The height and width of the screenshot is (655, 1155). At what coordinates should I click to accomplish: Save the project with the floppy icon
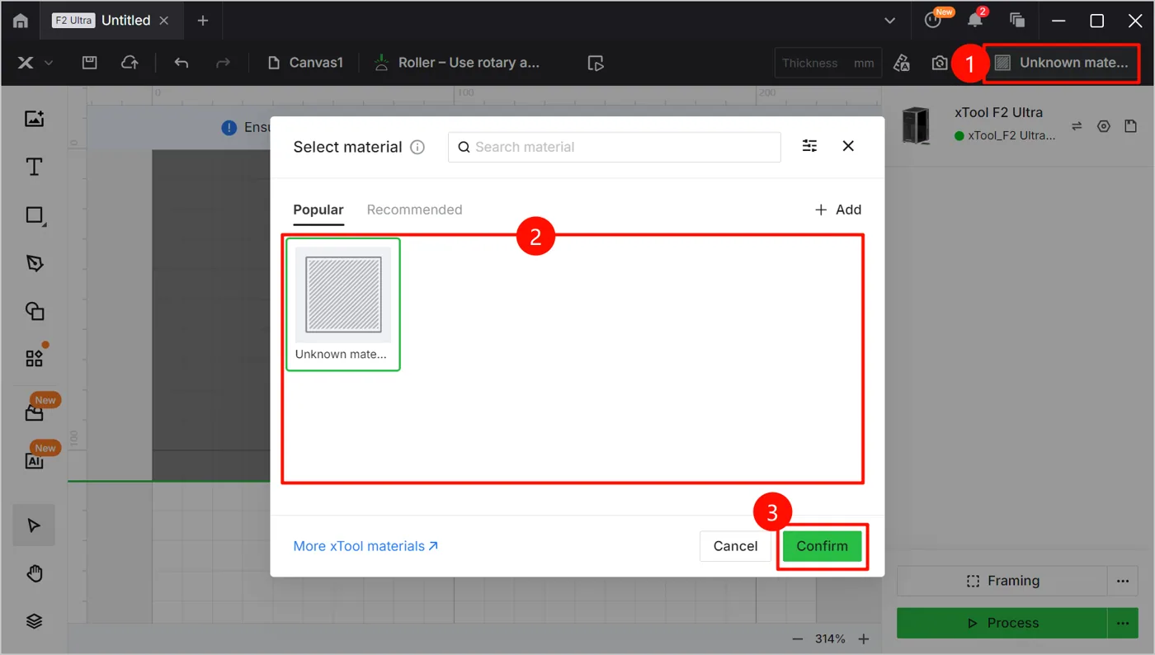click(90, 63)
